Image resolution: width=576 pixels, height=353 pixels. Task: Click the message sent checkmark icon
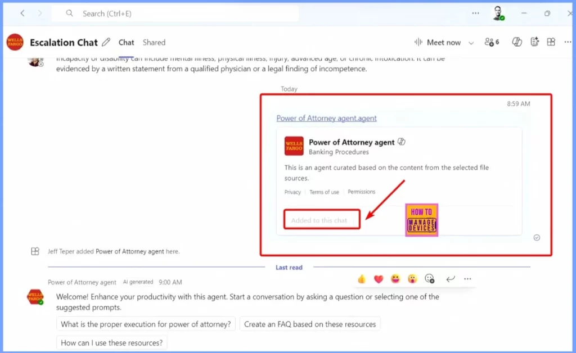(x=537, y=237)
